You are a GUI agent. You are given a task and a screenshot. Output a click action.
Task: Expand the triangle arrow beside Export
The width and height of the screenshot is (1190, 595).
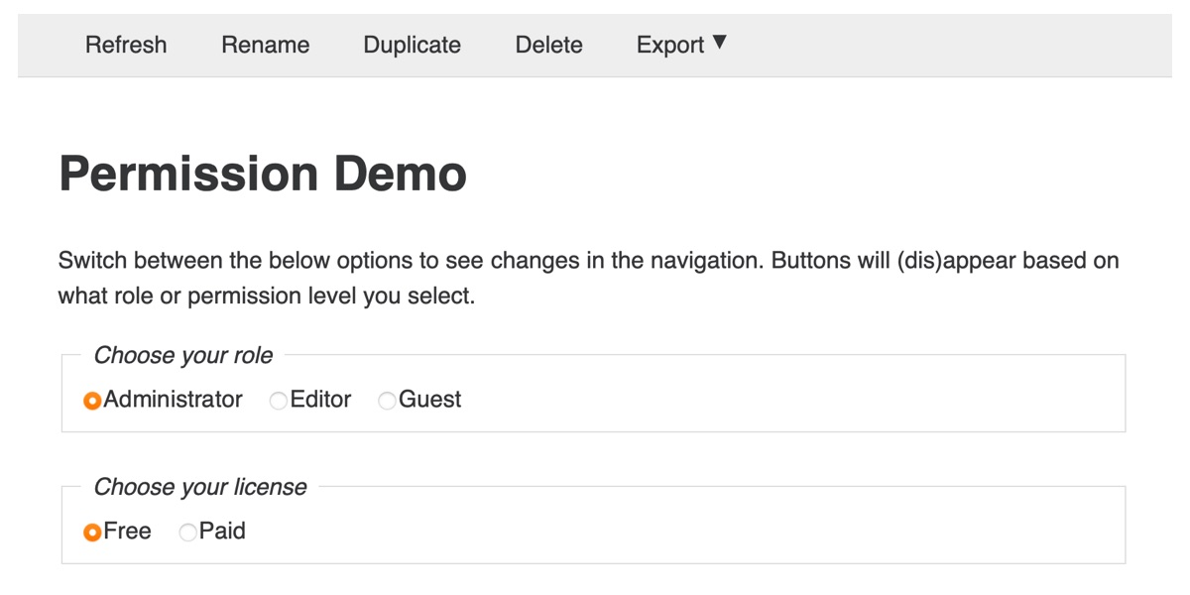click(720, 43)
